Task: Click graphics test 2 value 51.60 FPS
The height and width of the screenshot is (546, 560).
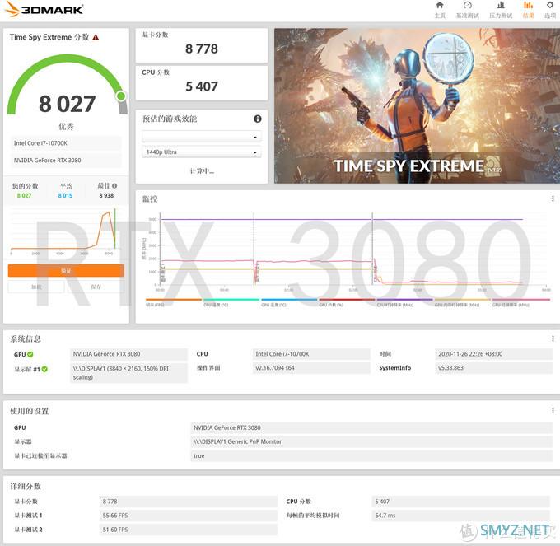Action: click(189, 530)
